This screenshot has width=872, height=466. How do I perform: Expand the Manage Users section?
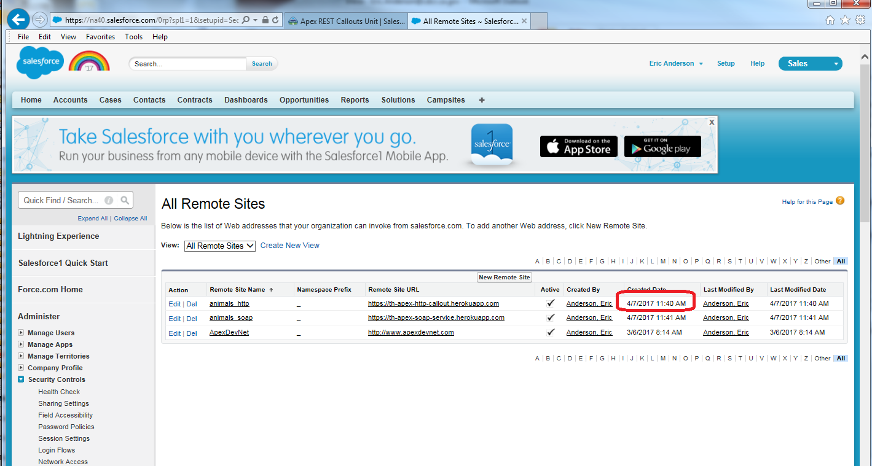click(x=22, y=333)
